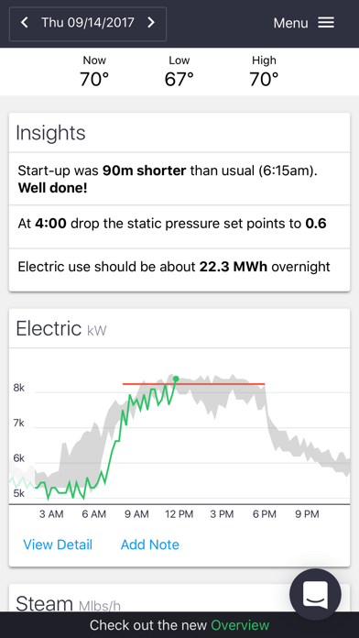Click the Electric kW card header

pos(179,328)
